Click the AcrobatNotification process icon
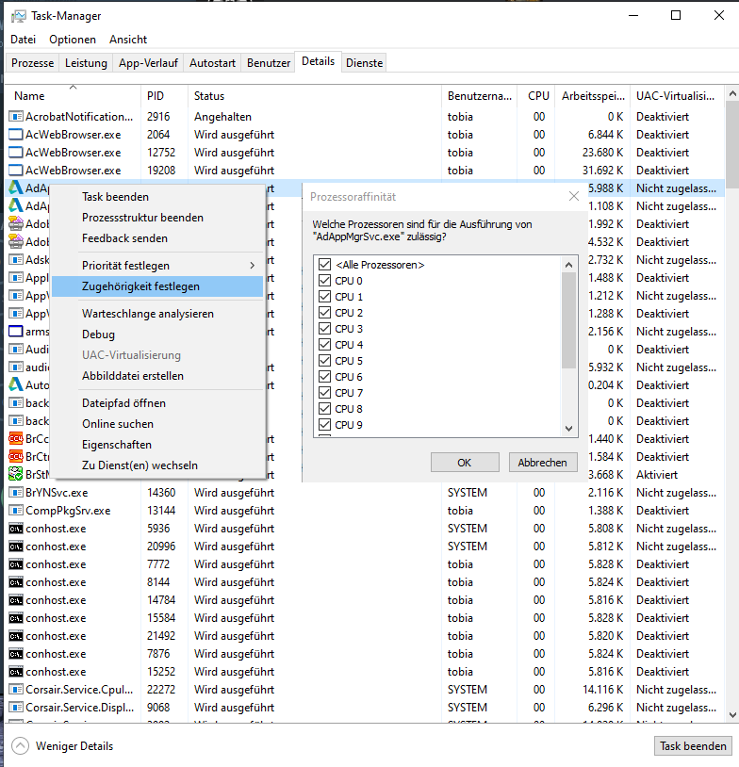The height and width of the screenshot is (767, 739). click(x=15, y=117)
